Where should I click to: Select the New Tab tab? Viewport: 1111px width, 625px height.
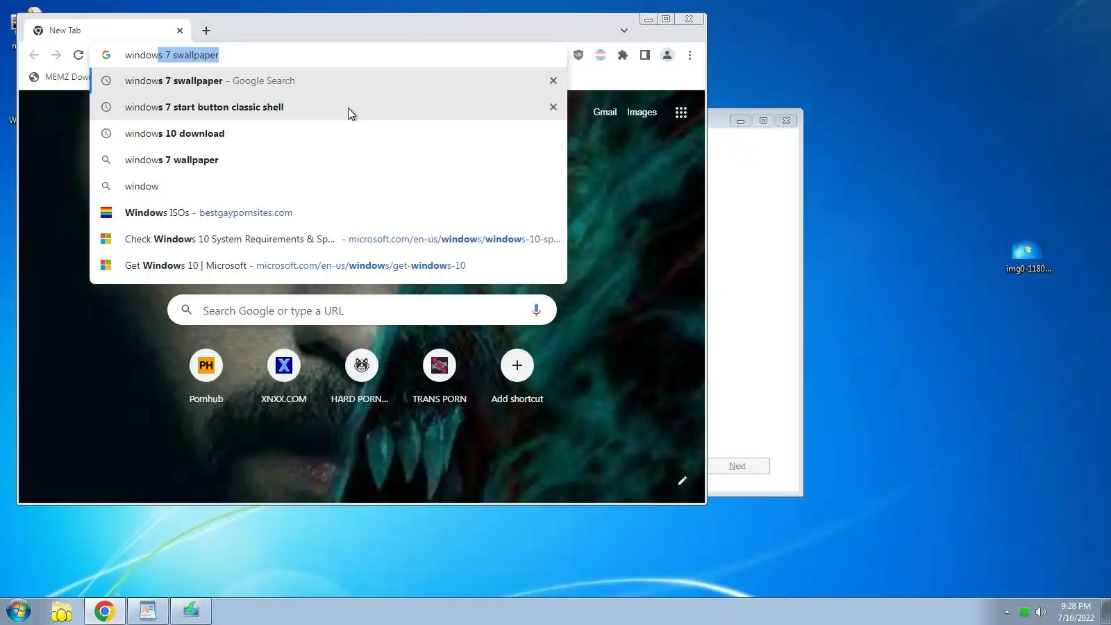click(108, 31)
